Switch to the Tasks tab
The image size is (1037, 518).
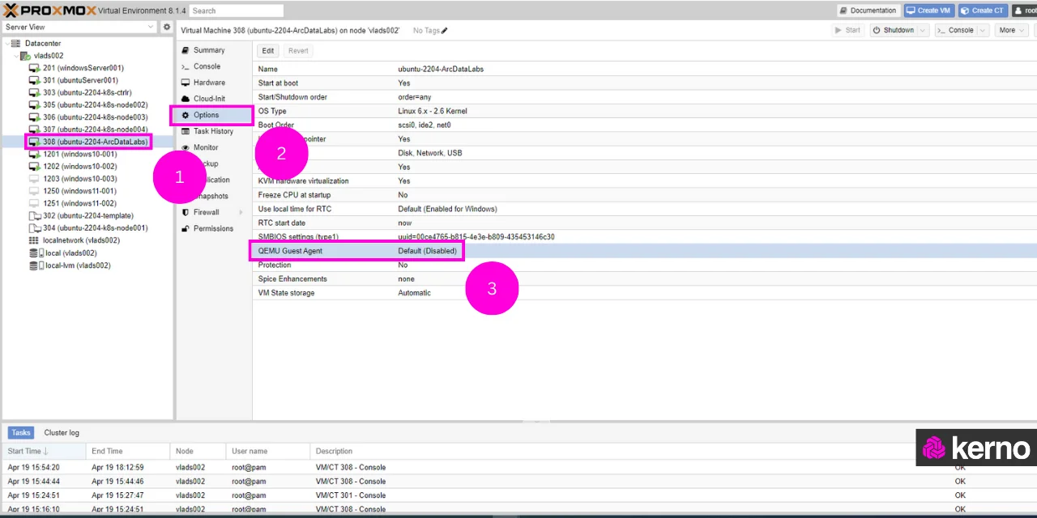coord(21,433)
